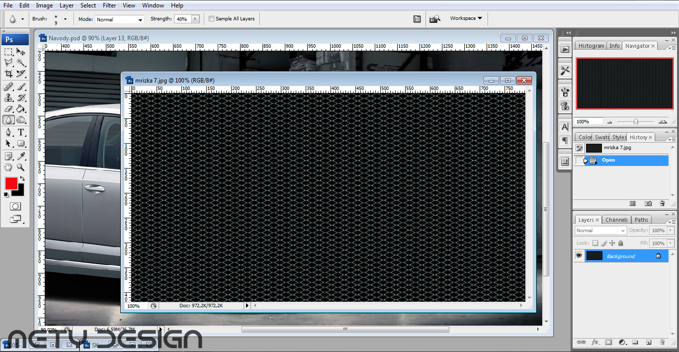Select the Slice tool
This screenshot has height=352, width=679.
click(21, 74)
